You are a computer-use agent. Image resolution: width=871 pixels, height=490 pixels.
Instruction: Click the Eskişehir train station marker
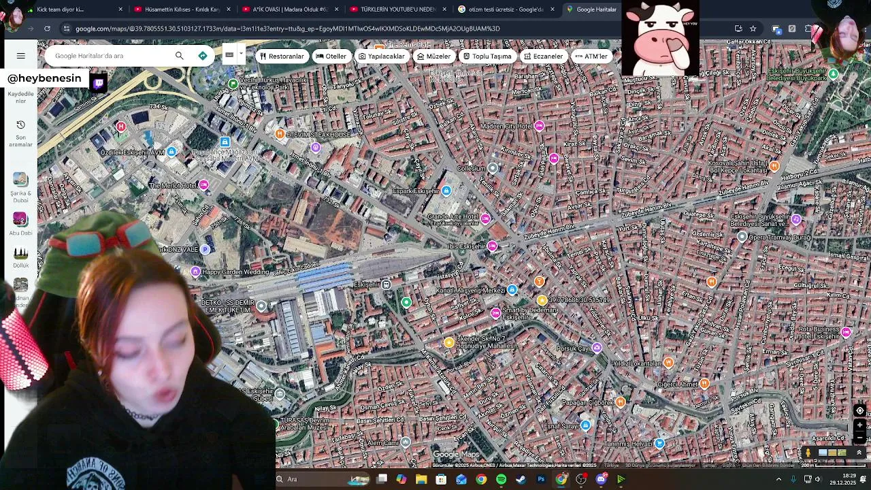tap(386, 284)
